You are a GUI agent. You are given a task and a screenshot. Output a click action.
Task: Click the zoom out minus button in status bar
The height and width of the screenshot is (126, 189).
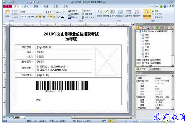click(x=140, y=121)
